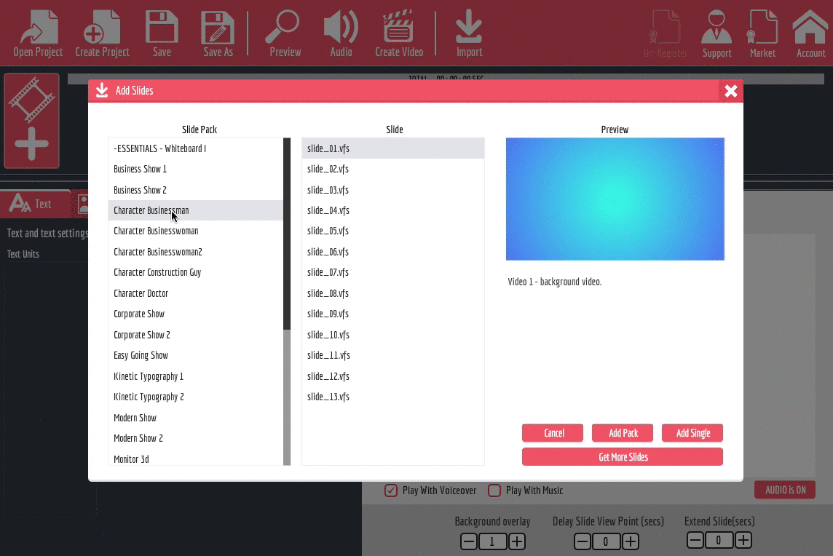Select slide_06.vfs in the Slide list
Screen dimensions: 833x556
393,252
